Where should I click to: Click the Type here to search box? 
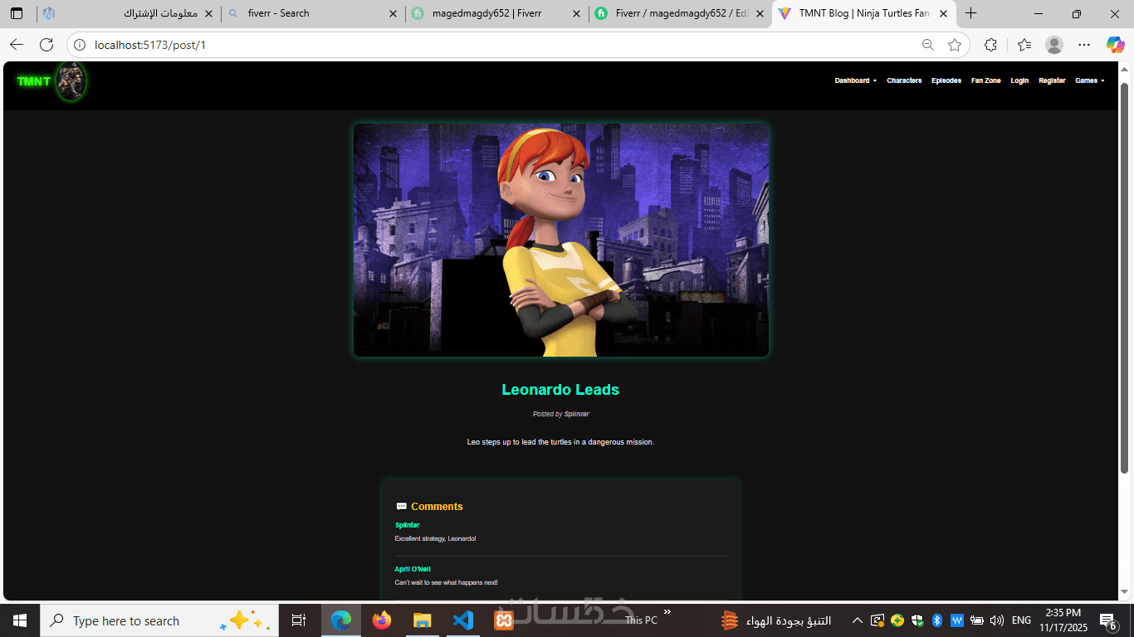[x=159, y=620]
